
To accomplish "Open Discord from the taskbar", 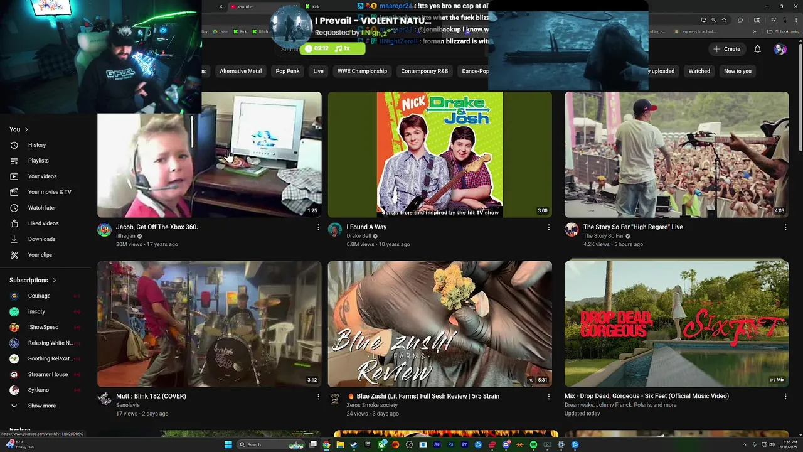I will point(506,444).
